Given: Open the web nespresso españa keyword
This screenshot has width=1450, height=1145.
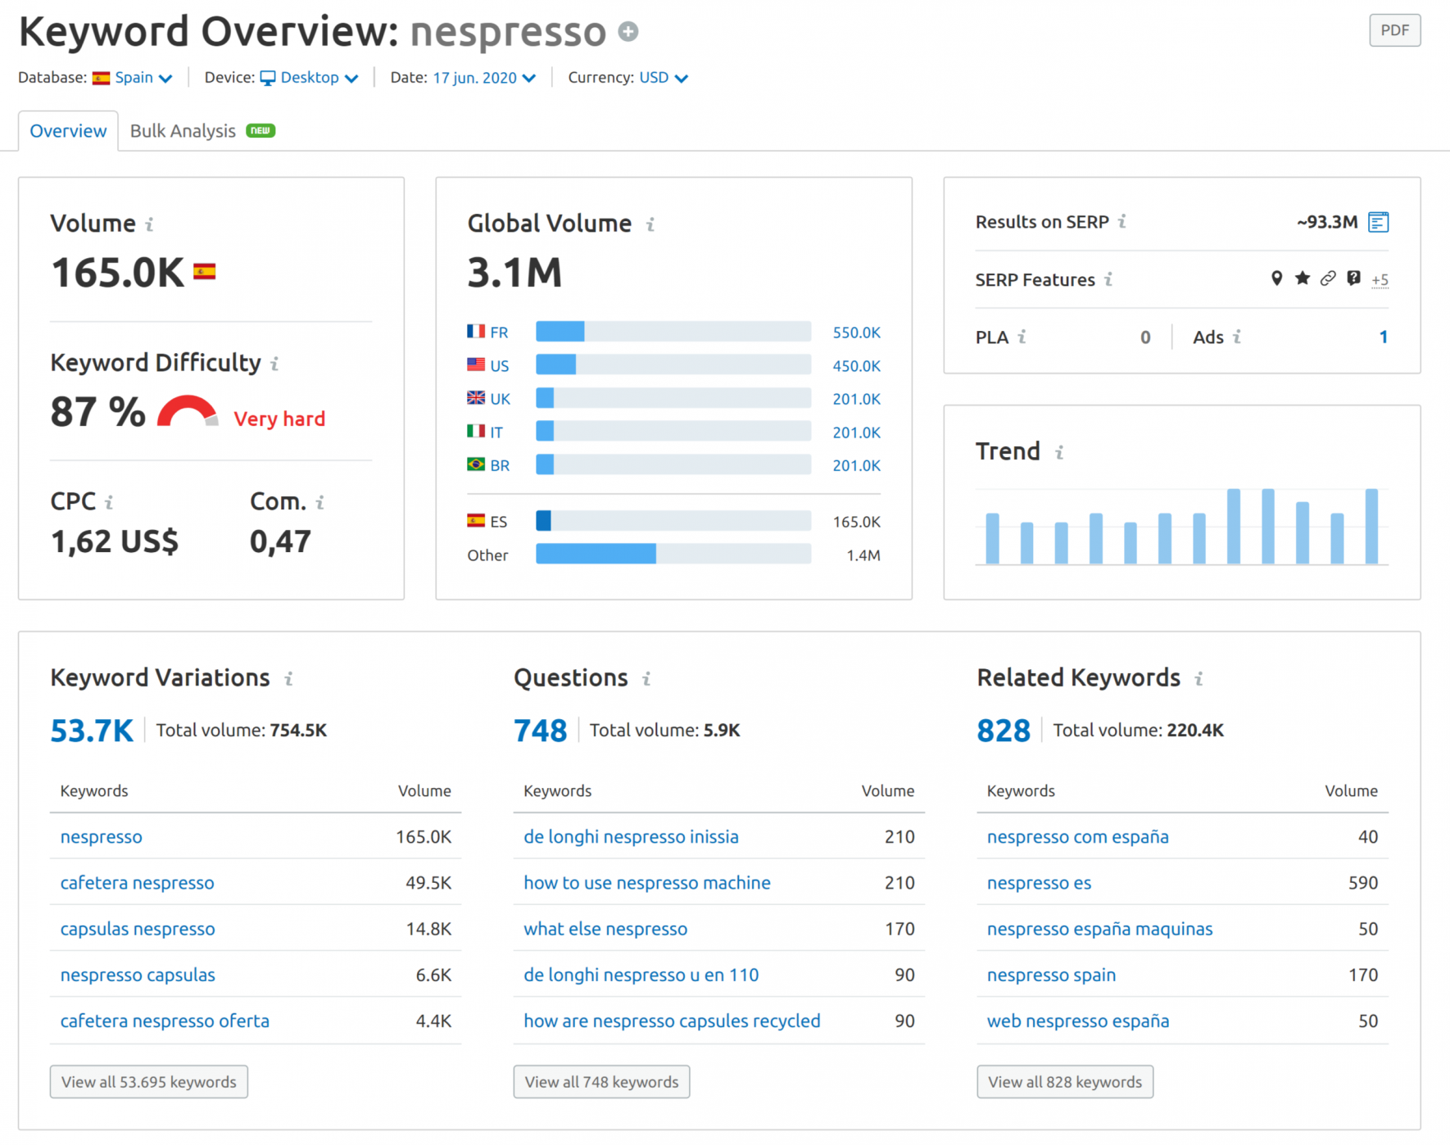Looking at the screenshot, I should pos(1078,1021).
